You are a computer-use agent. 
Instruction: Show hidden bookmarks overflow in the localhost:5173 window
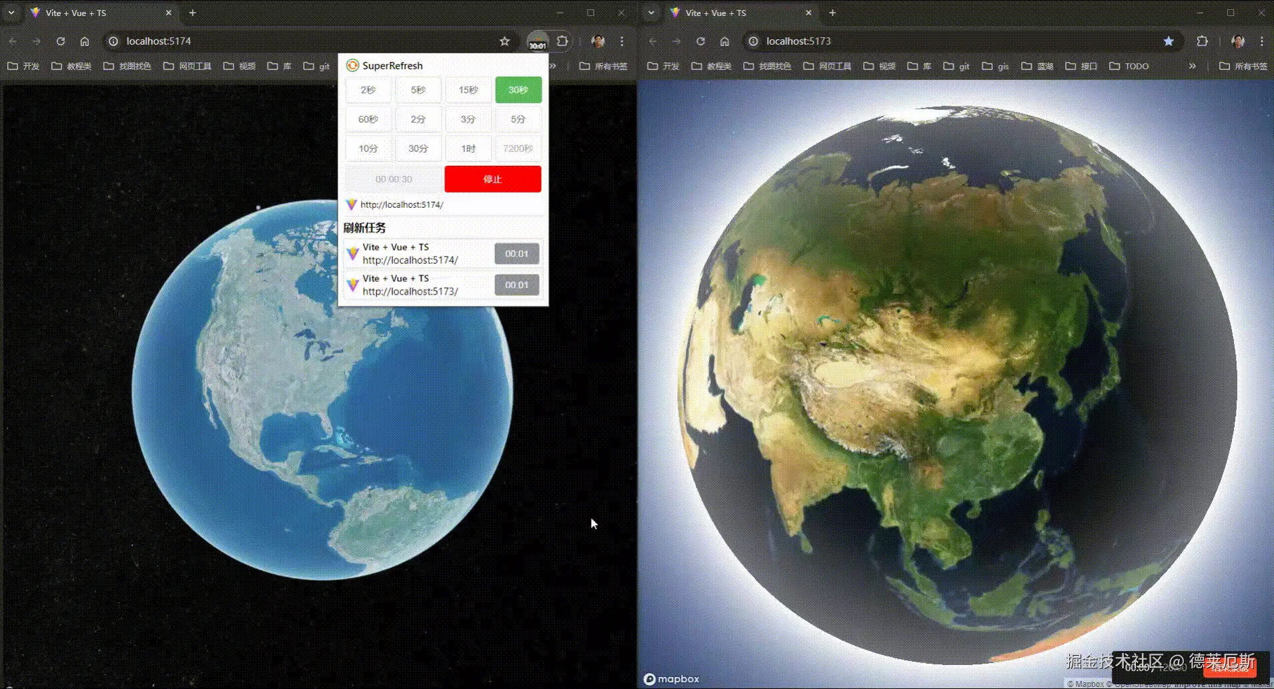tap(1193, 66)
